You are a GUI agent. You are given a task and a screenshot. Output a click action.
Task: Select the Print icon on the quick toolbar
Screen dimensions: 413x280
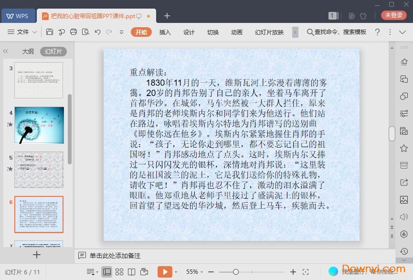(74, 32)
